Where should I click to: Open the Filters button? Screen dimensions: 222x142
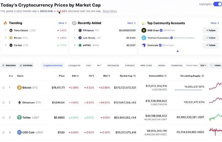point(215,65)
